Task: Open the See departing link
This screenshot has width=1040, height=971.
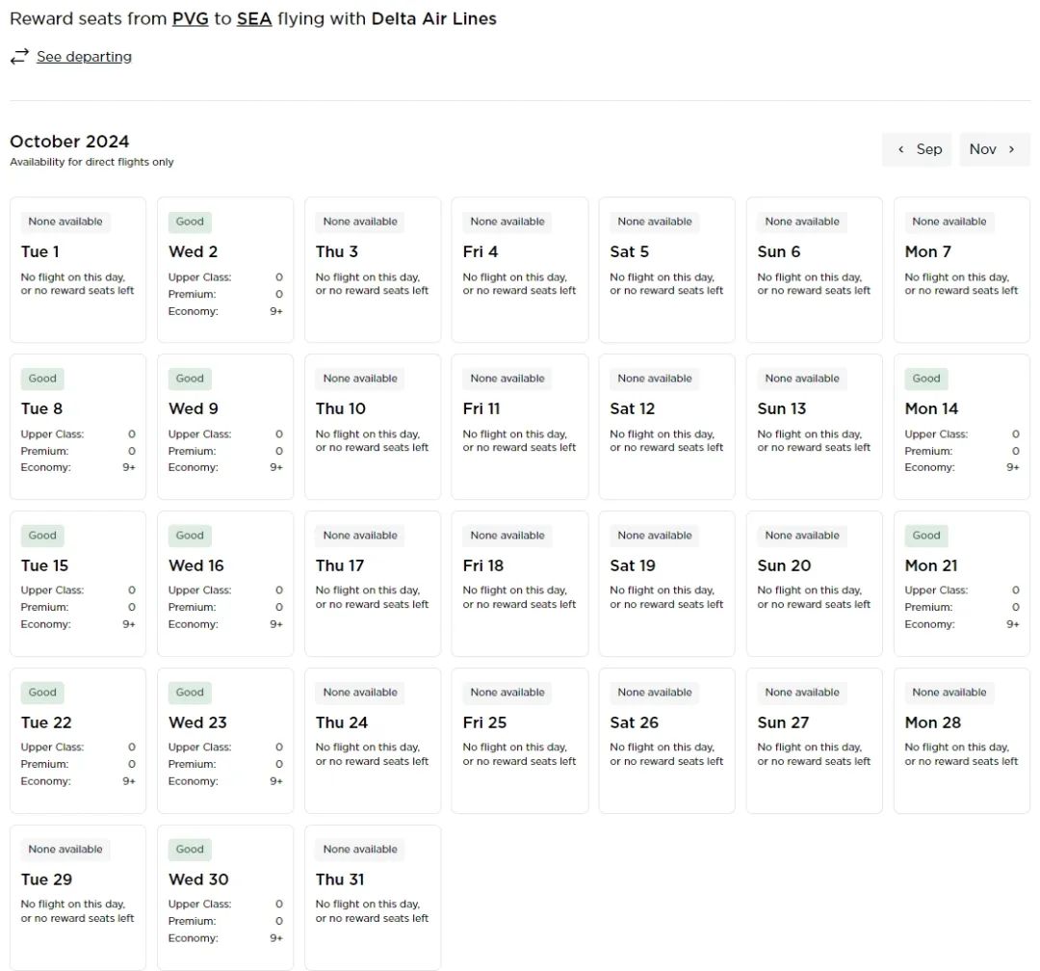Action: pos(84,57)
